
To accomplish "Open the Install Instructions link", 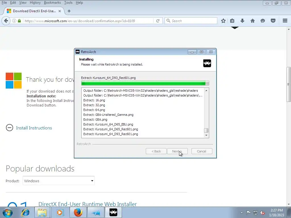I will click(x=34, y=128).
